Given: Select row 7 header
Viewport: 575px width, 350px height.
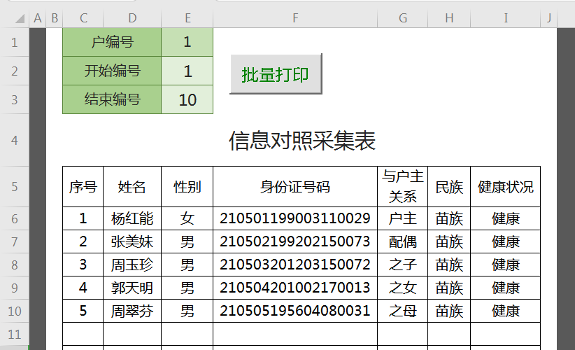Looking at the screenshot, I should coord(14,241).
